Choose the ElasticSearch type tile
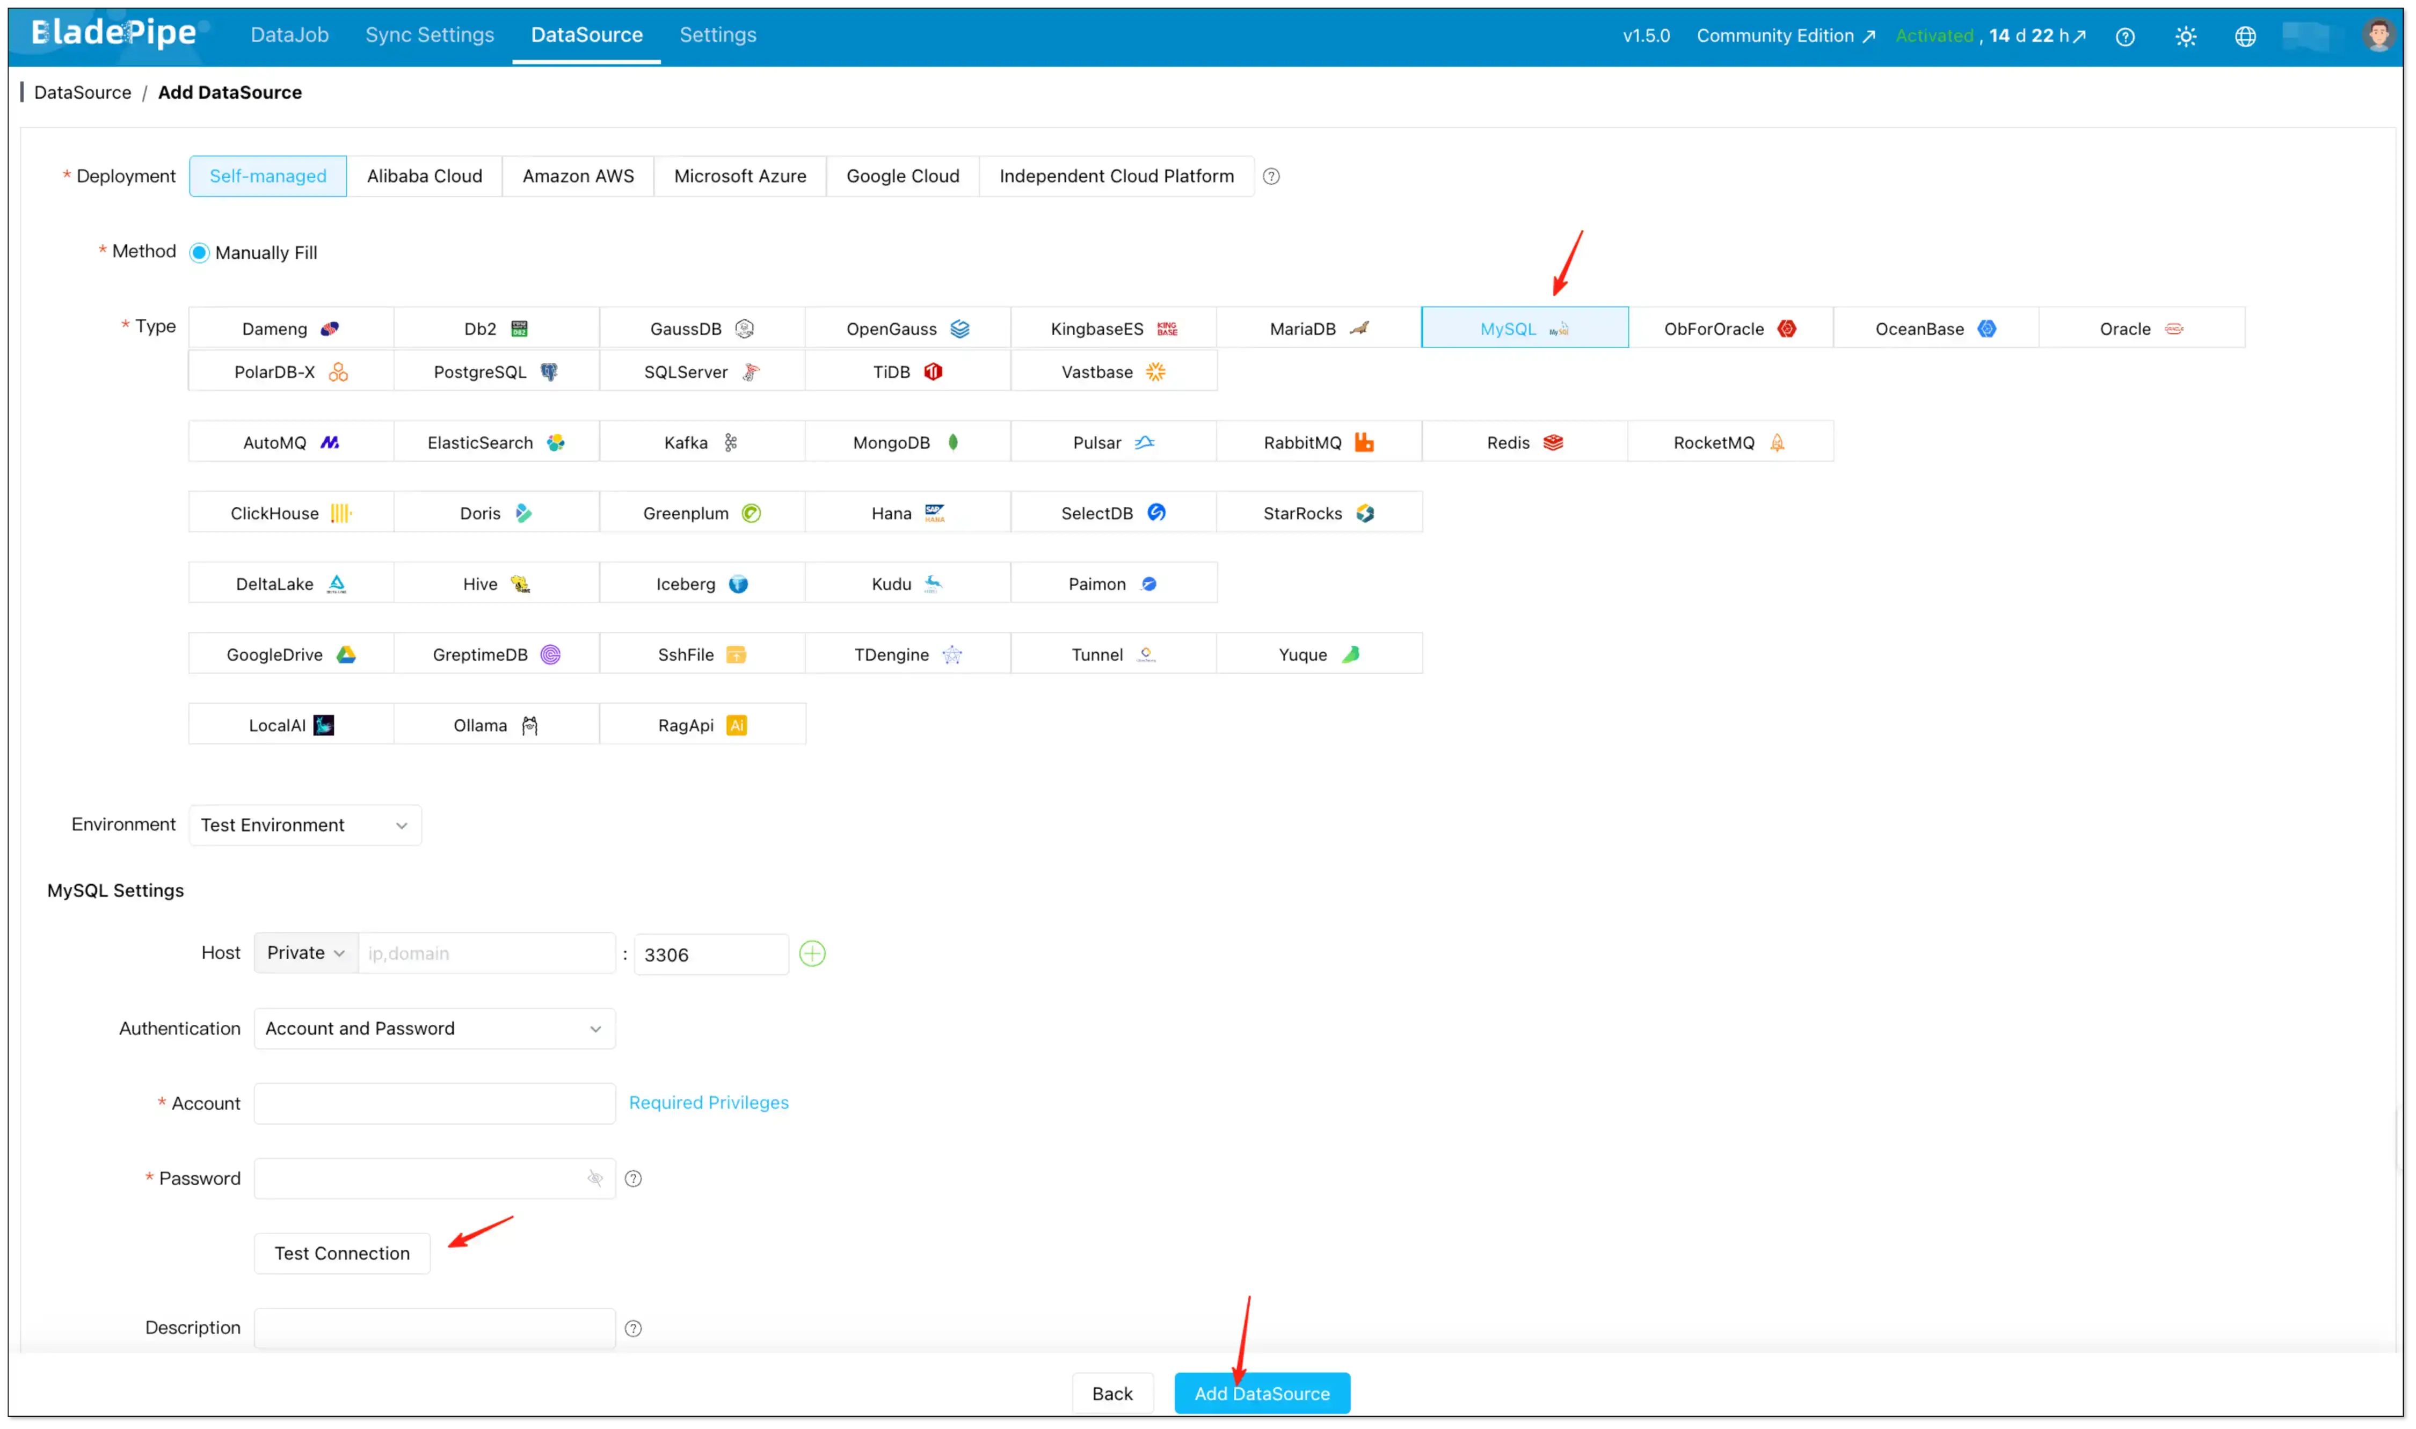Screen dimensions: 2416x1429 click(496, 443)
